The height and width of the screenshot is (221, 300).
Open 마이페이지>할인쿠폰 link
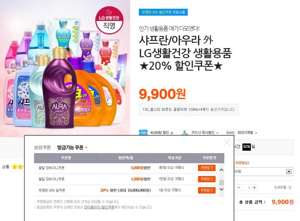(x=99, y=207)
